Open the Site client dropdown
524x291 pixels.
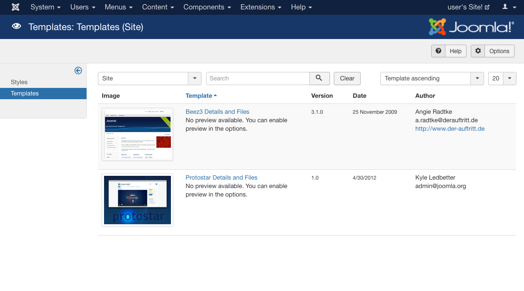(x=150, y=79)
